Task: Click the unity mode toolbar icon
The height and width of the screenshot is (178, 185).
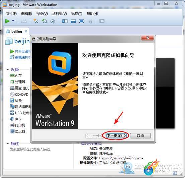Action: (x=90, y=21)
